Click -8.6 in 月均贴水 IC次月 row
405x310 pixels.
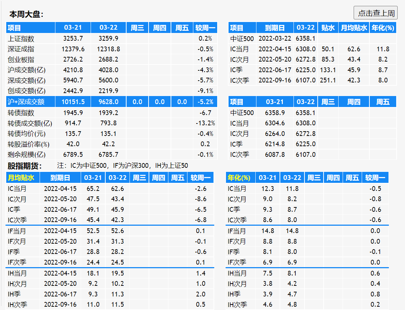[x=201, y=199]
